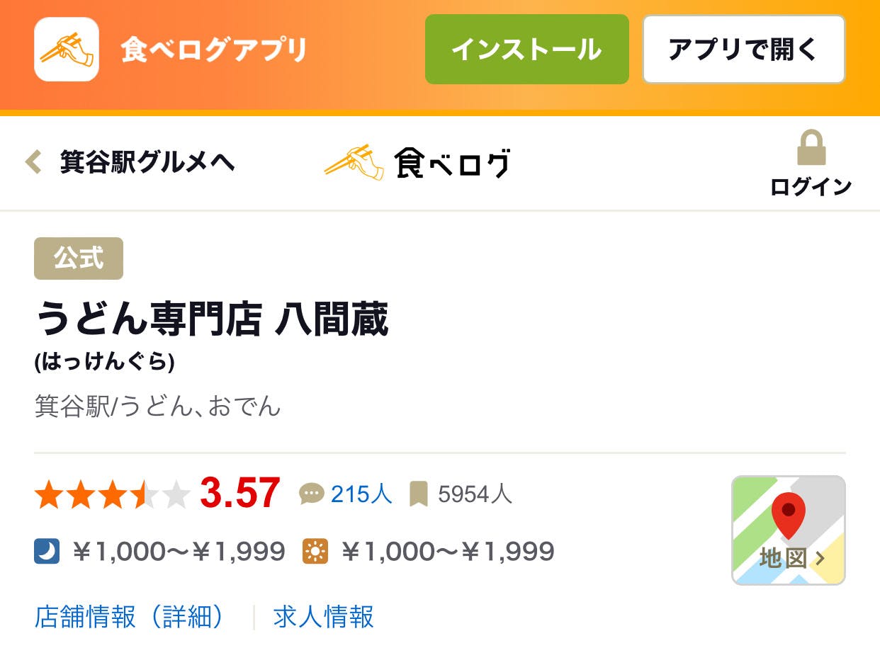
Task: Open the 地図 map thumbnail
Action: [788, 530]
